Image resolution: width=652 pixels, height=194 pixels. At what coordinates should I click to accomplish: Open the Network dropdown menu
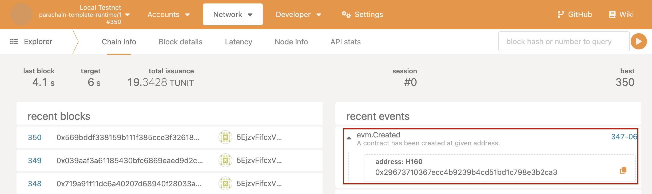pos(233,14)
